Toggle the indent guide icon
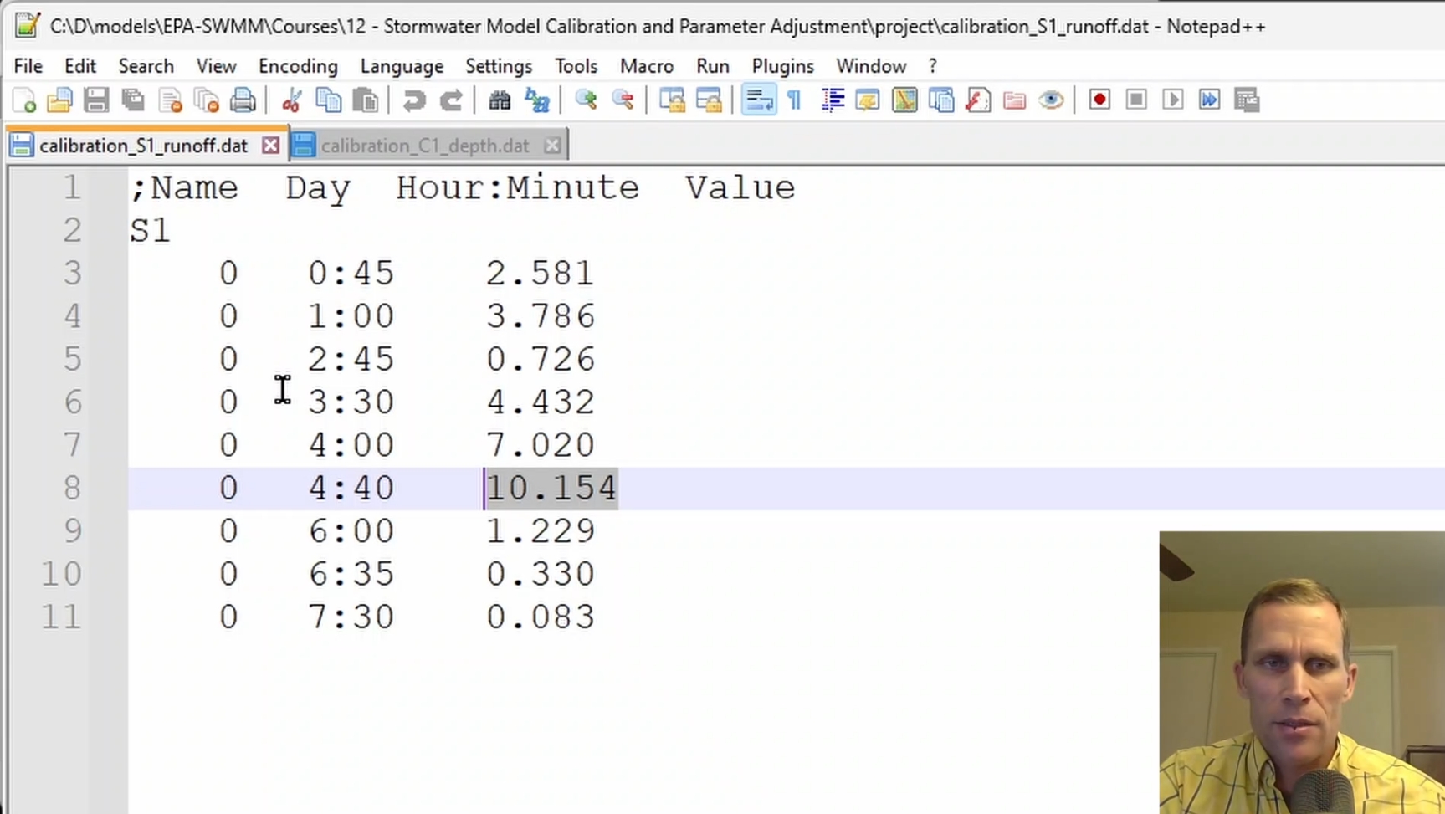Screen dimensions: 1445x814 point(833,100)
